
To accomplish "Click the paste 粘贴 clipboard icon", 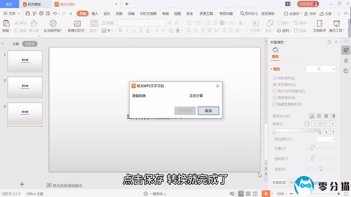I will point(6,23).
